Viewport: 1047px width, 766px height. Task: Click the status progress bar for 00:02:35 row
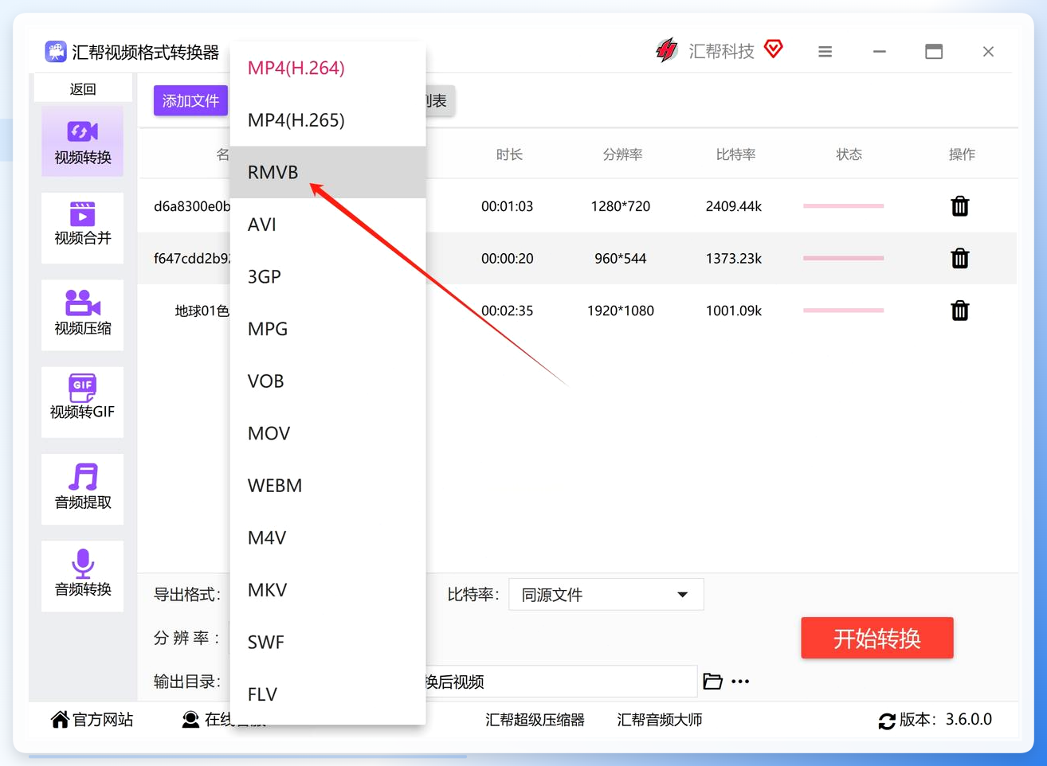[x=843, y=311]
